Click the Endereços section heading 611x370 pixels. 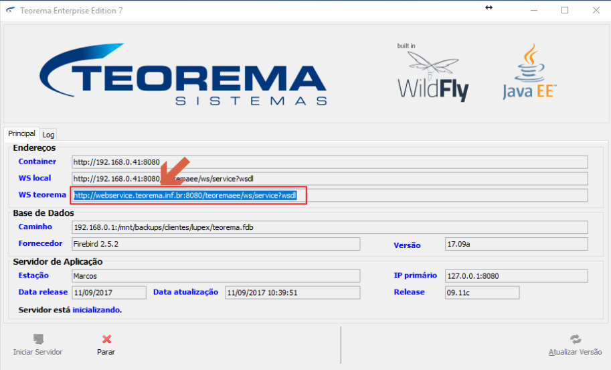[x=34, y=148]
